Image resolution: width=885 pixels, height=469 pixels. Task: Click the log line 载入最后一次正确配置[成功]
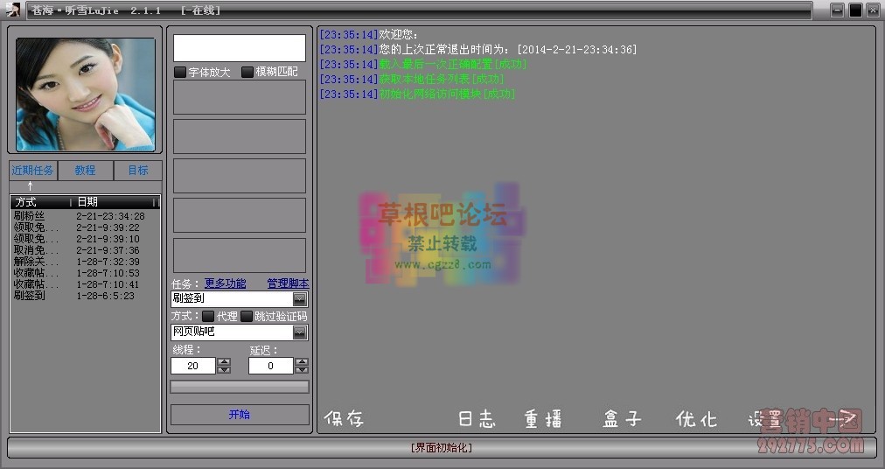coord(422,65)
